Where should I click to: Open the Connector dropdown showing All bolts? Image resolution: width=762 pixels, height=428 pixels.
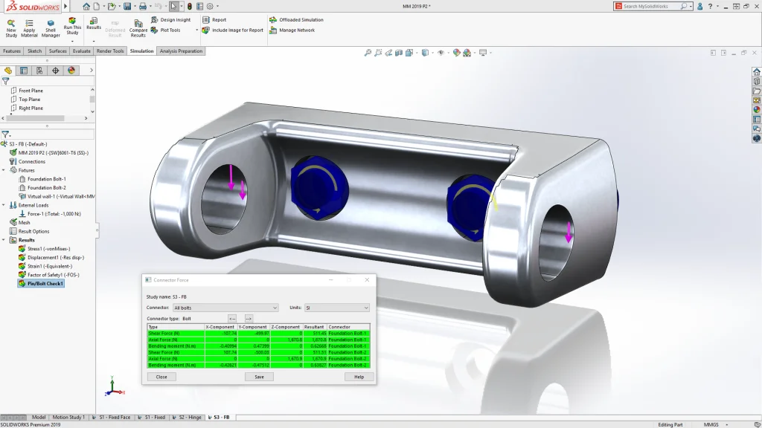pyautogui.click(x=225, y=308)
